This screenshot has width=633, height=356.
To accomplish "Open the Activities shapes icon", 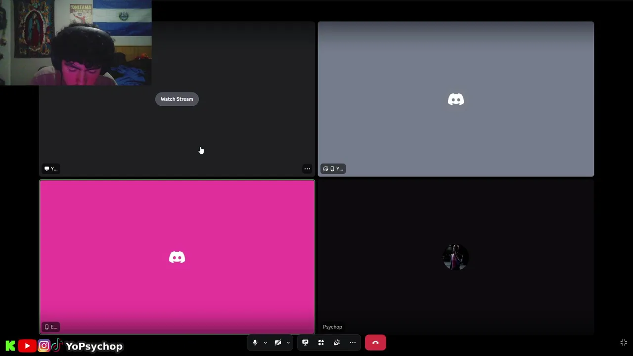I will tap(321, 343).
